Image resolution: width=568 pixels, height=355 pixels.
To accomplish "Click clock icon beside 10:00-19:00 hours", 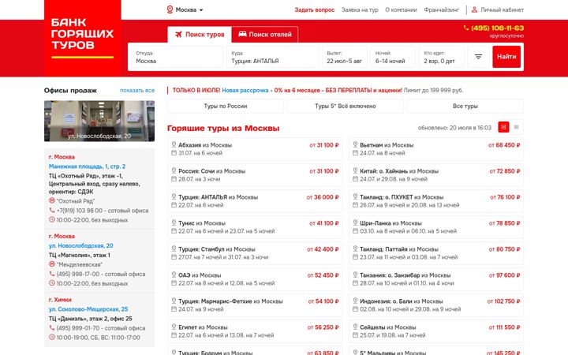I will pos(52,338).
